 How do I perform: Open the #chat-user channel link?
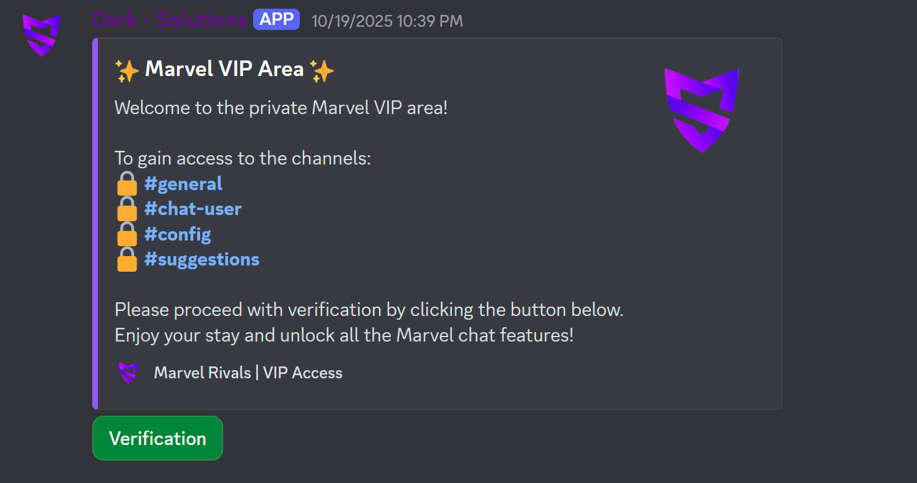click(193, 209)
